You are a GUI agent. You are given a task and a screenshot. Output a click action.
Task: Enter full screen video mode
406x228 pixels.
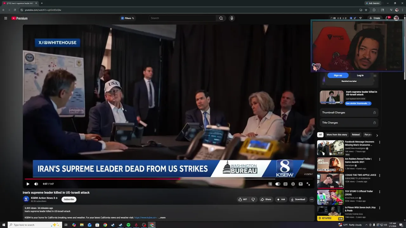pos(308,184)
